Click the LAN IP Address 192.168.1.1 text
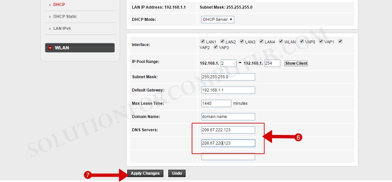Image resolution: width=392 pixels, height=182 pixels. point(159,7)
